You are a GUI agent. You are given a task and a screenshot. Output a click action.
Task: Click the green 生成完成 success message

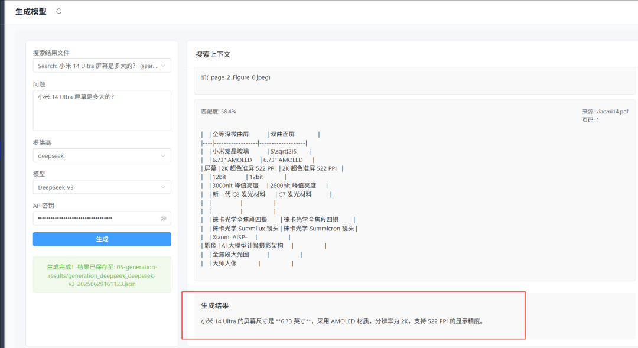tap(102, 275)
